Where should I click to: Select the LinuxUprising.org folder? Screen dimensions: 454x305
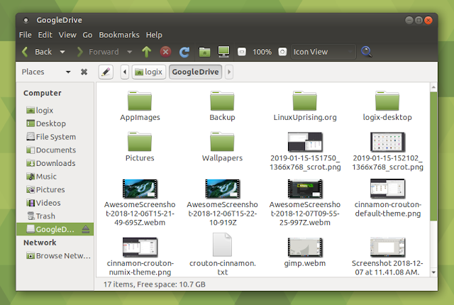[305, 106]
